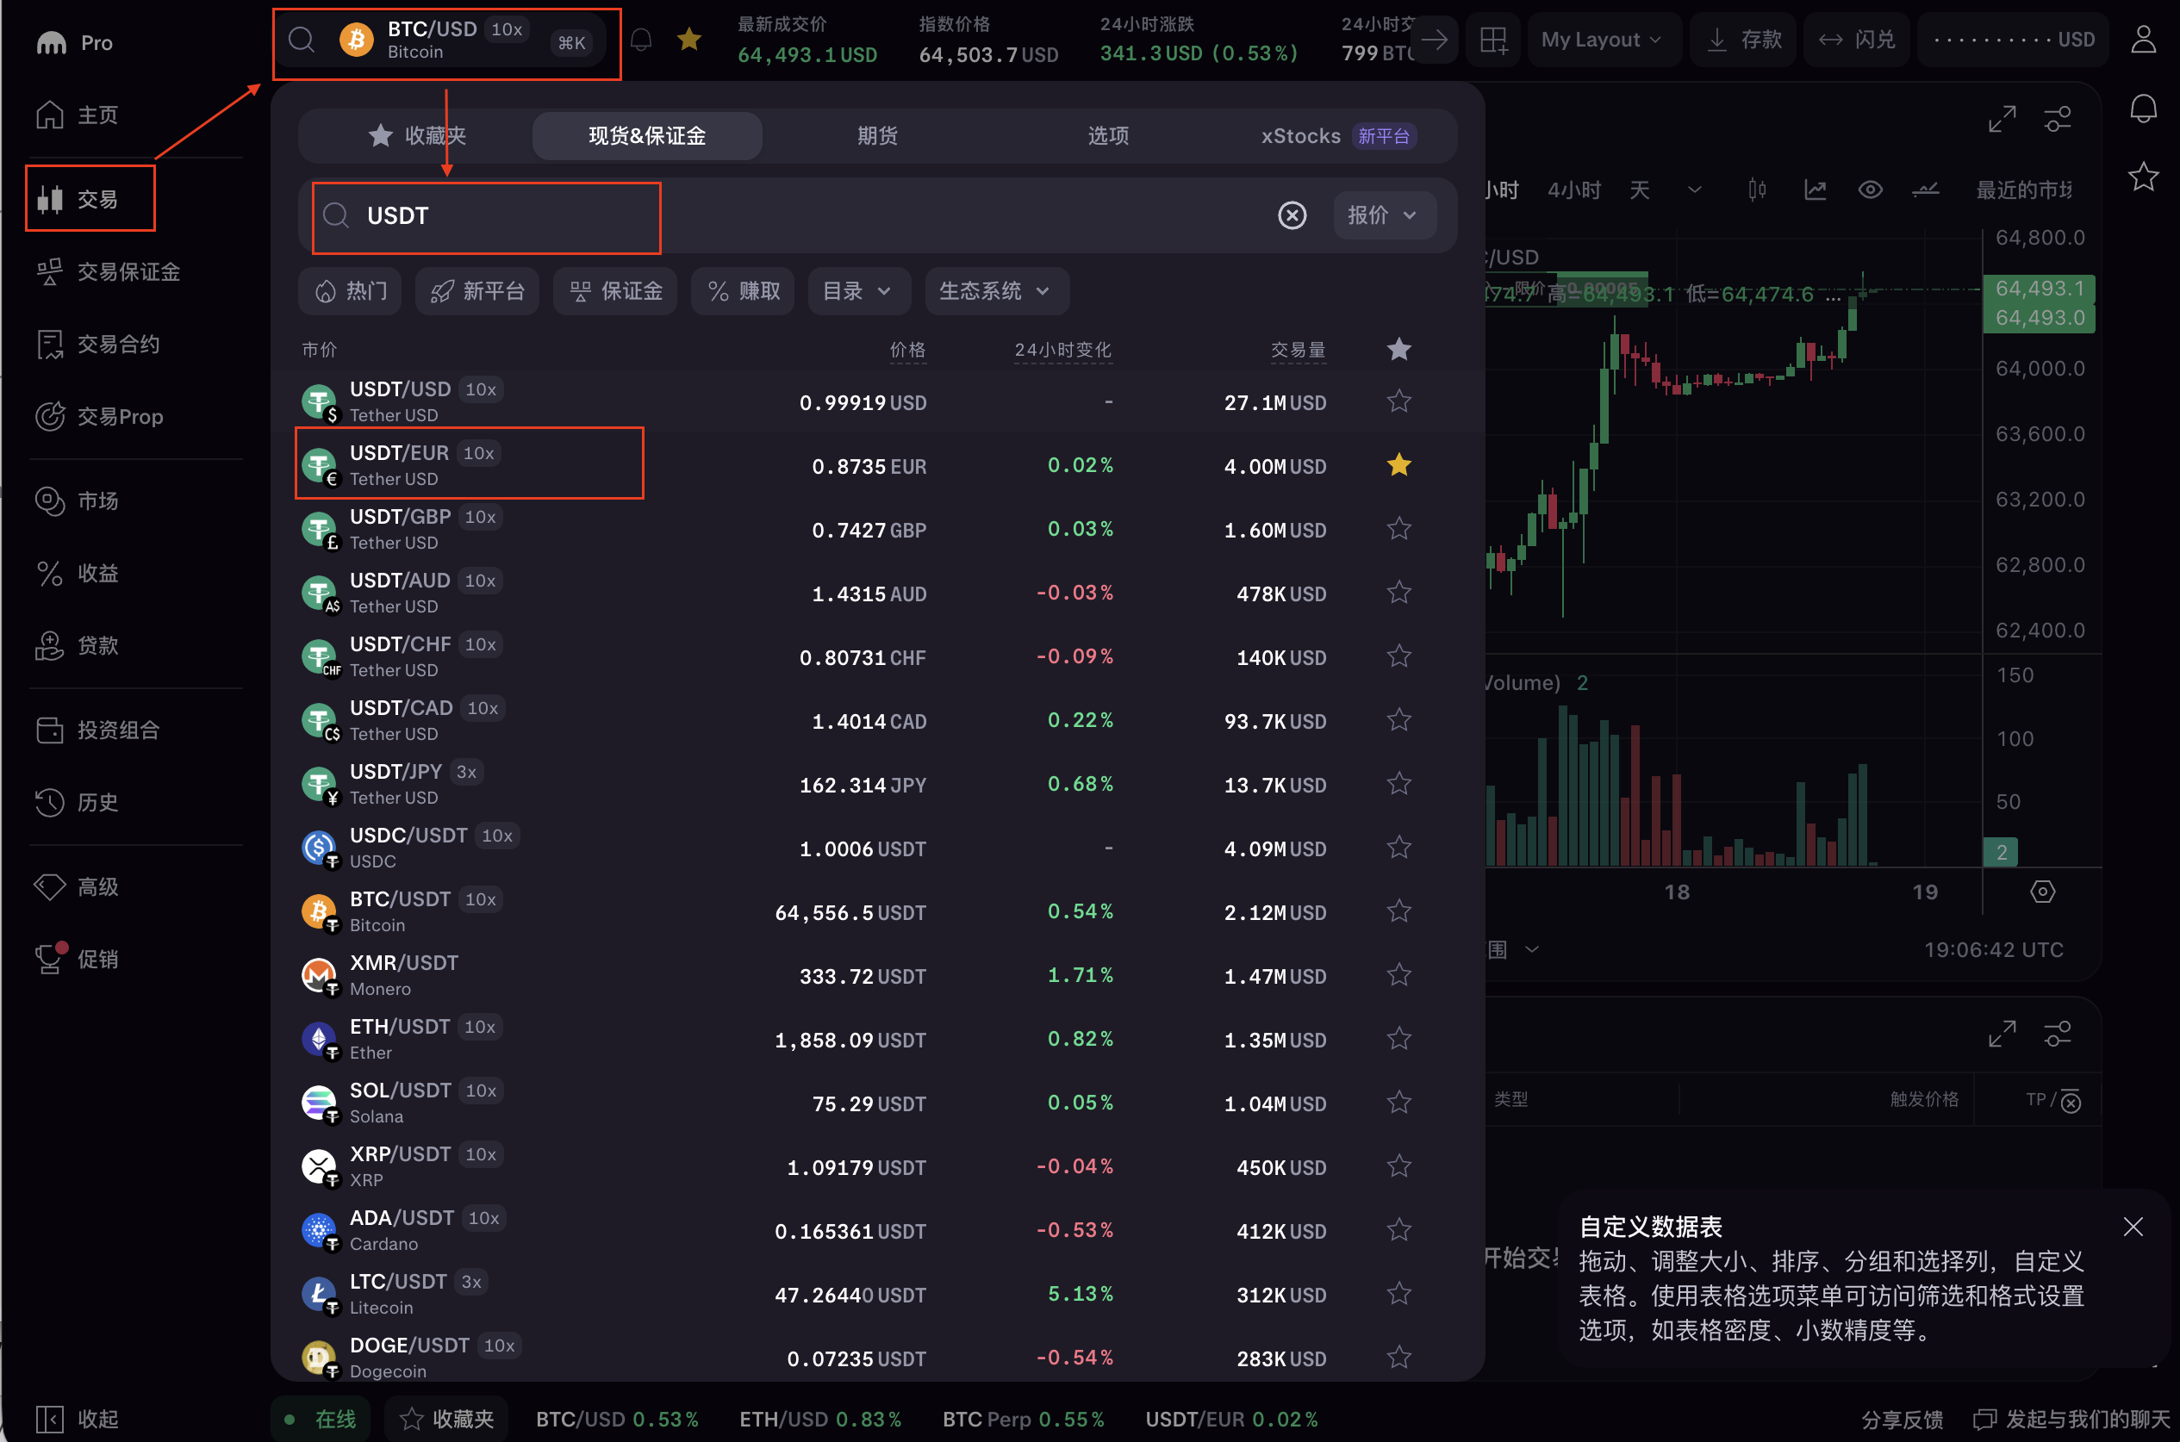Apply the 新平台 filter chip
This screenshot has width=2180, height=1442.
(x=476, y=291)
